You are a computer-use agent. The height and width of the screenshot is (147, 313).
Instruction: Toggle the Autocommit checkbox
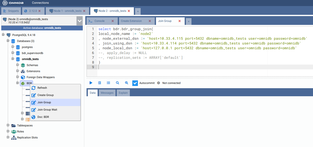click(135, 83)
